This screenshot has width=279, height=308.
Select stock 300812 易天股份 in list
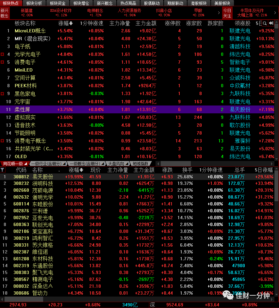[137, 177]
